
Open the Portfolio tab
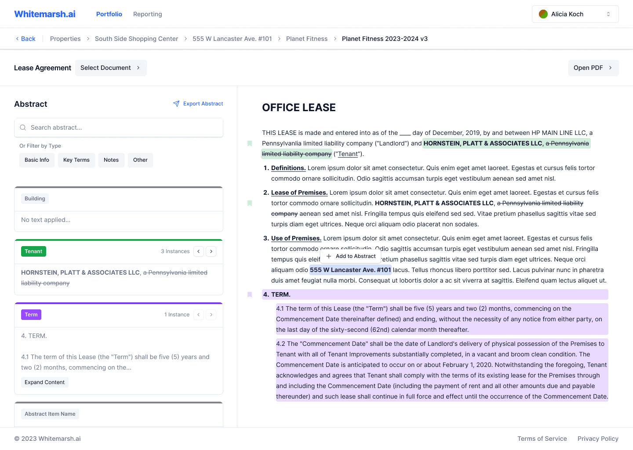coord(109,14)
